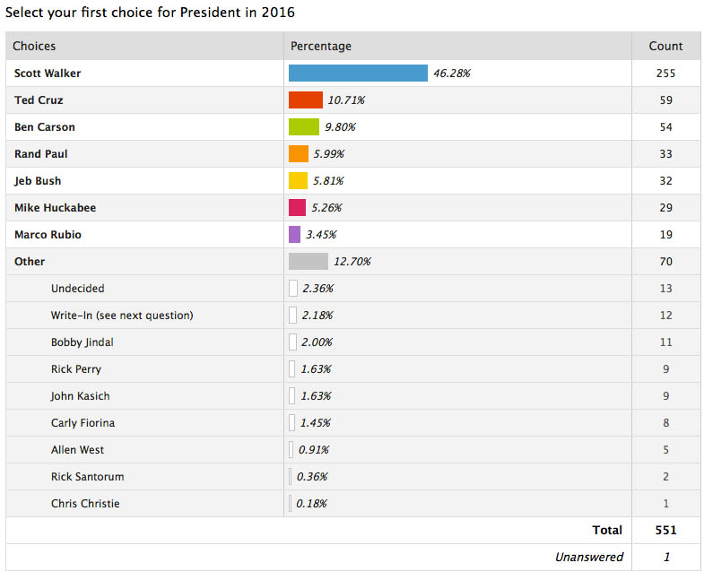
Task: Click Marco Rubio's purple percentage bar
Action: [x=294, y=234]
